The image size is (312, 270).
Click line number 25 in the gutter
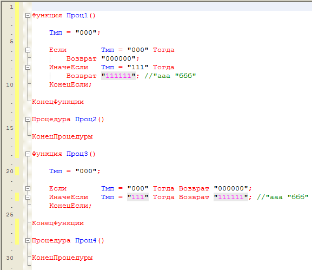click(x=10, y=215)
